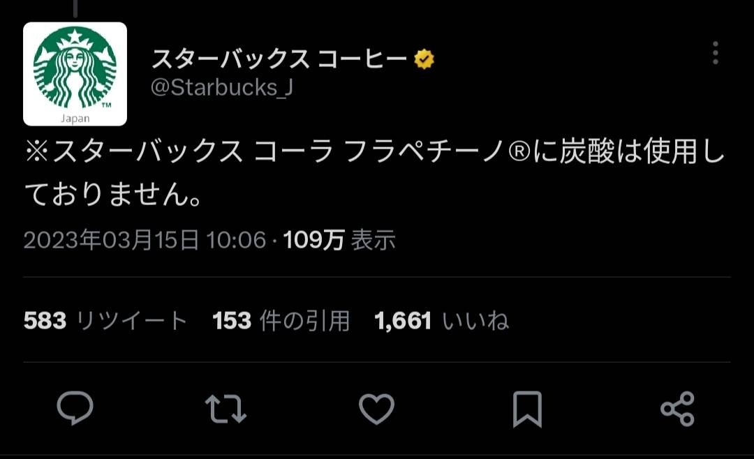Click the gold verified badge
The width and height of the screenshot is (754, 459).
pyautogui.click(x=424, y=59)
